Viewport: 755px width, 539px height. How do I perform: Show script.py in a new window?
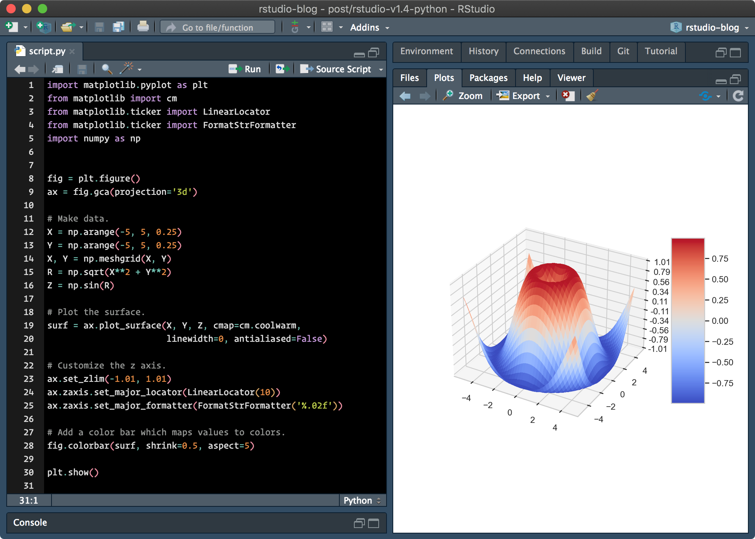click(57, 69)
